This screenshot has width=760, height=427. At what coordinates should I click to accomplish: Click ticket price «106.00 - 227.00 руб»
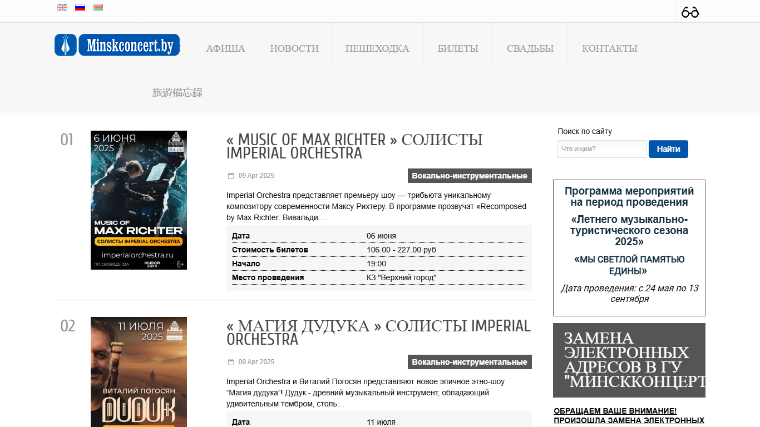tap(401, 250)
